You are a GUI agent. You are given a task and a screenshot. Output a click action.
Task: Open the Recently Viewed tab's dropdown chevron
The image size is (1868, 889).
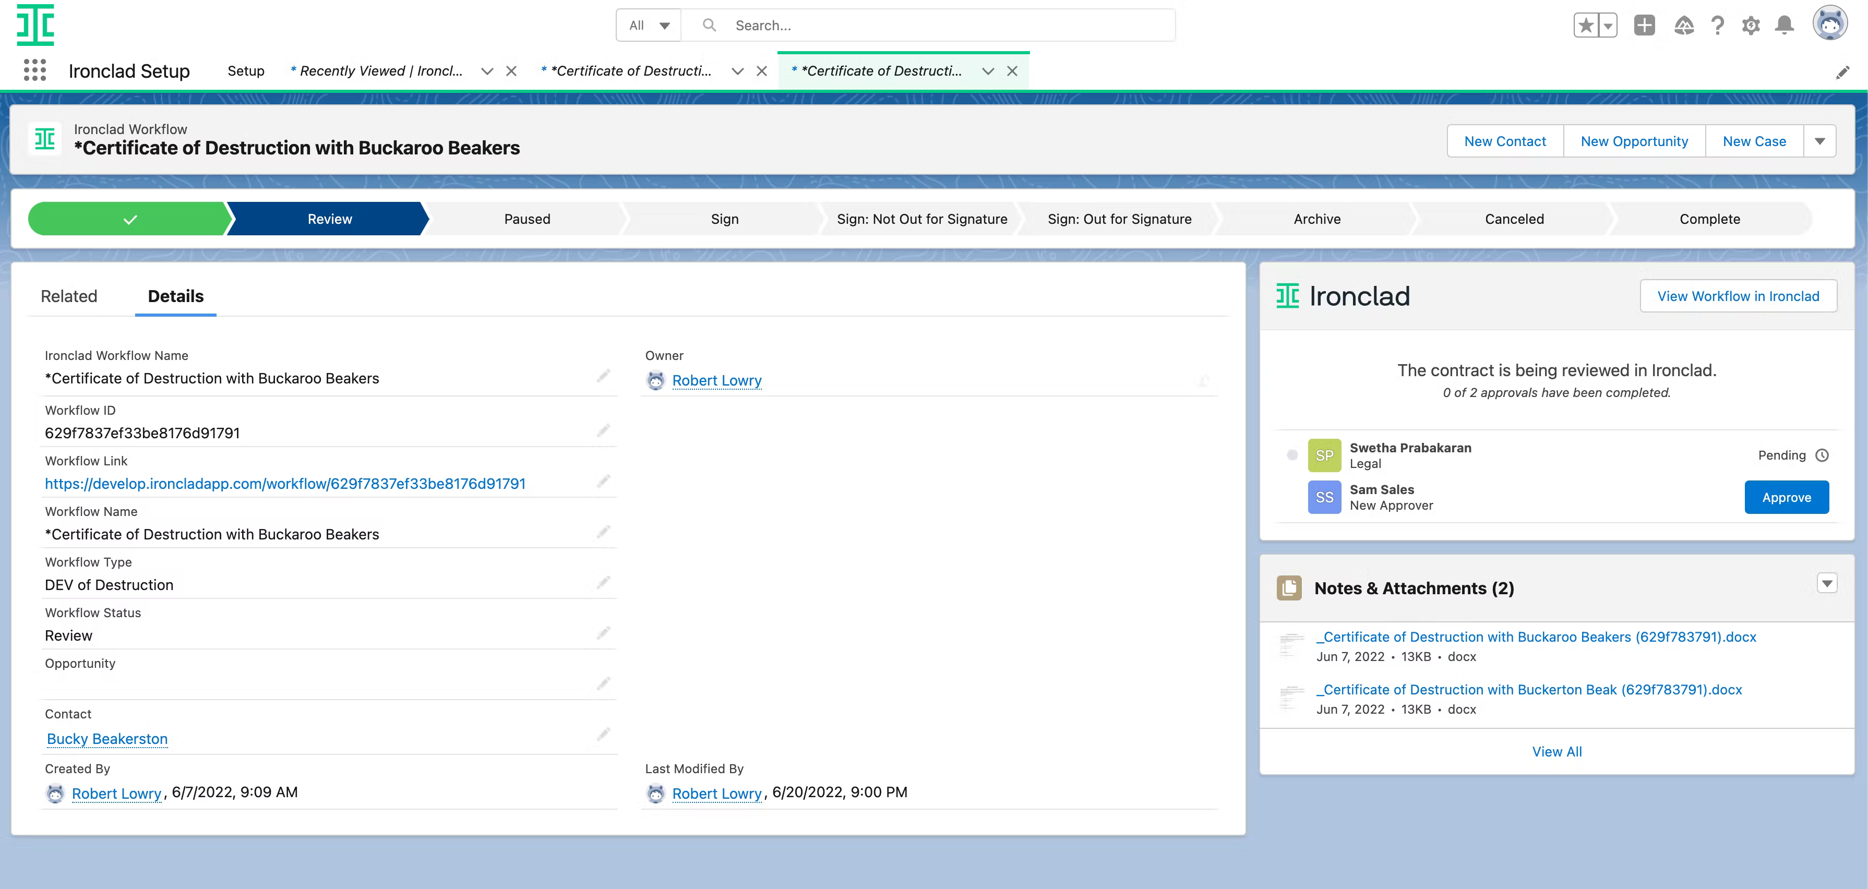tap(487, 71)
